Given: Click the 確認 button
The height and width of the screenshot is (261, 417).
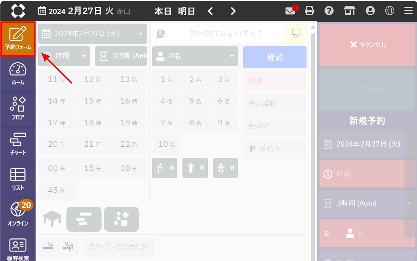Looking at the screenshot, I should click(x=275, y=57).
